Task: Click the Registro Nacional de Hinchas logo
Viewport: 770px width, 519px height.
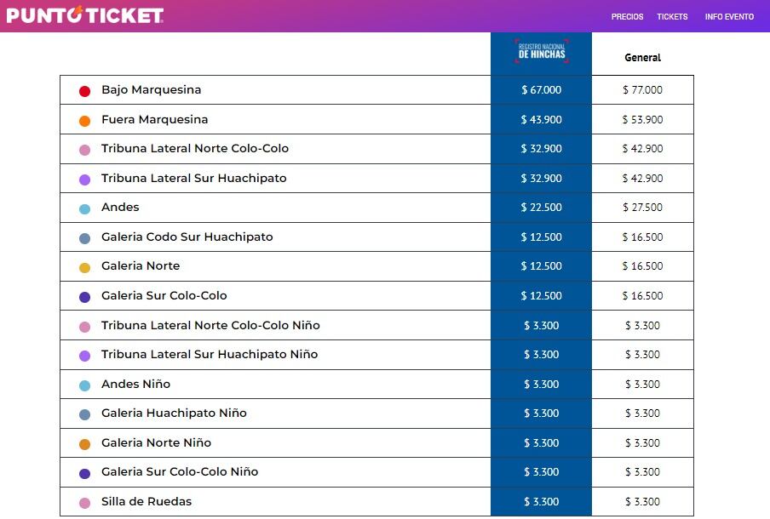Action: pos(542,51)
